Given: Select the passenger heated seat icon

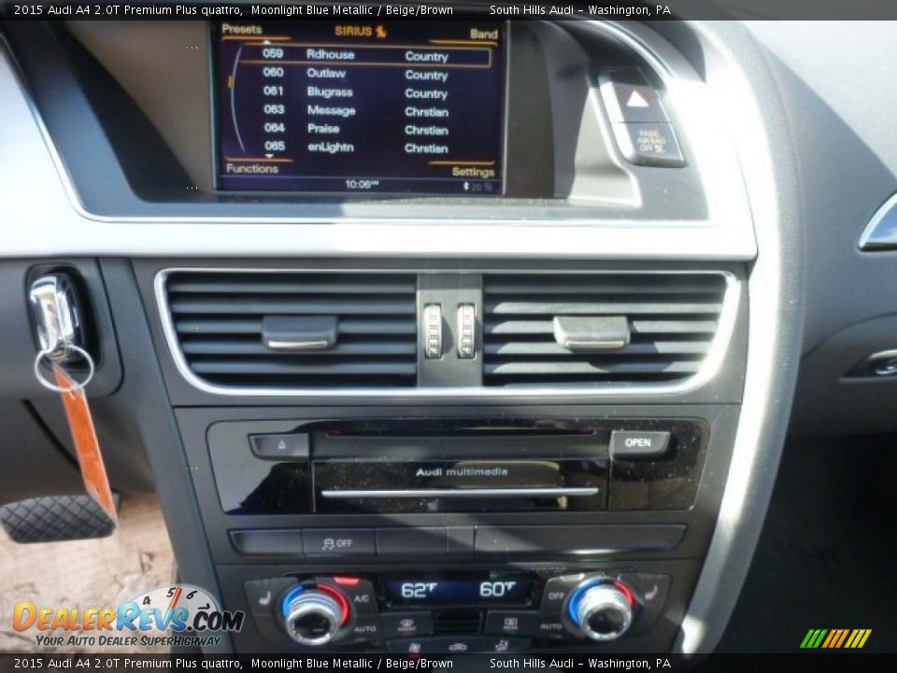Looking at the screenshot, I should tap(649, 594).
